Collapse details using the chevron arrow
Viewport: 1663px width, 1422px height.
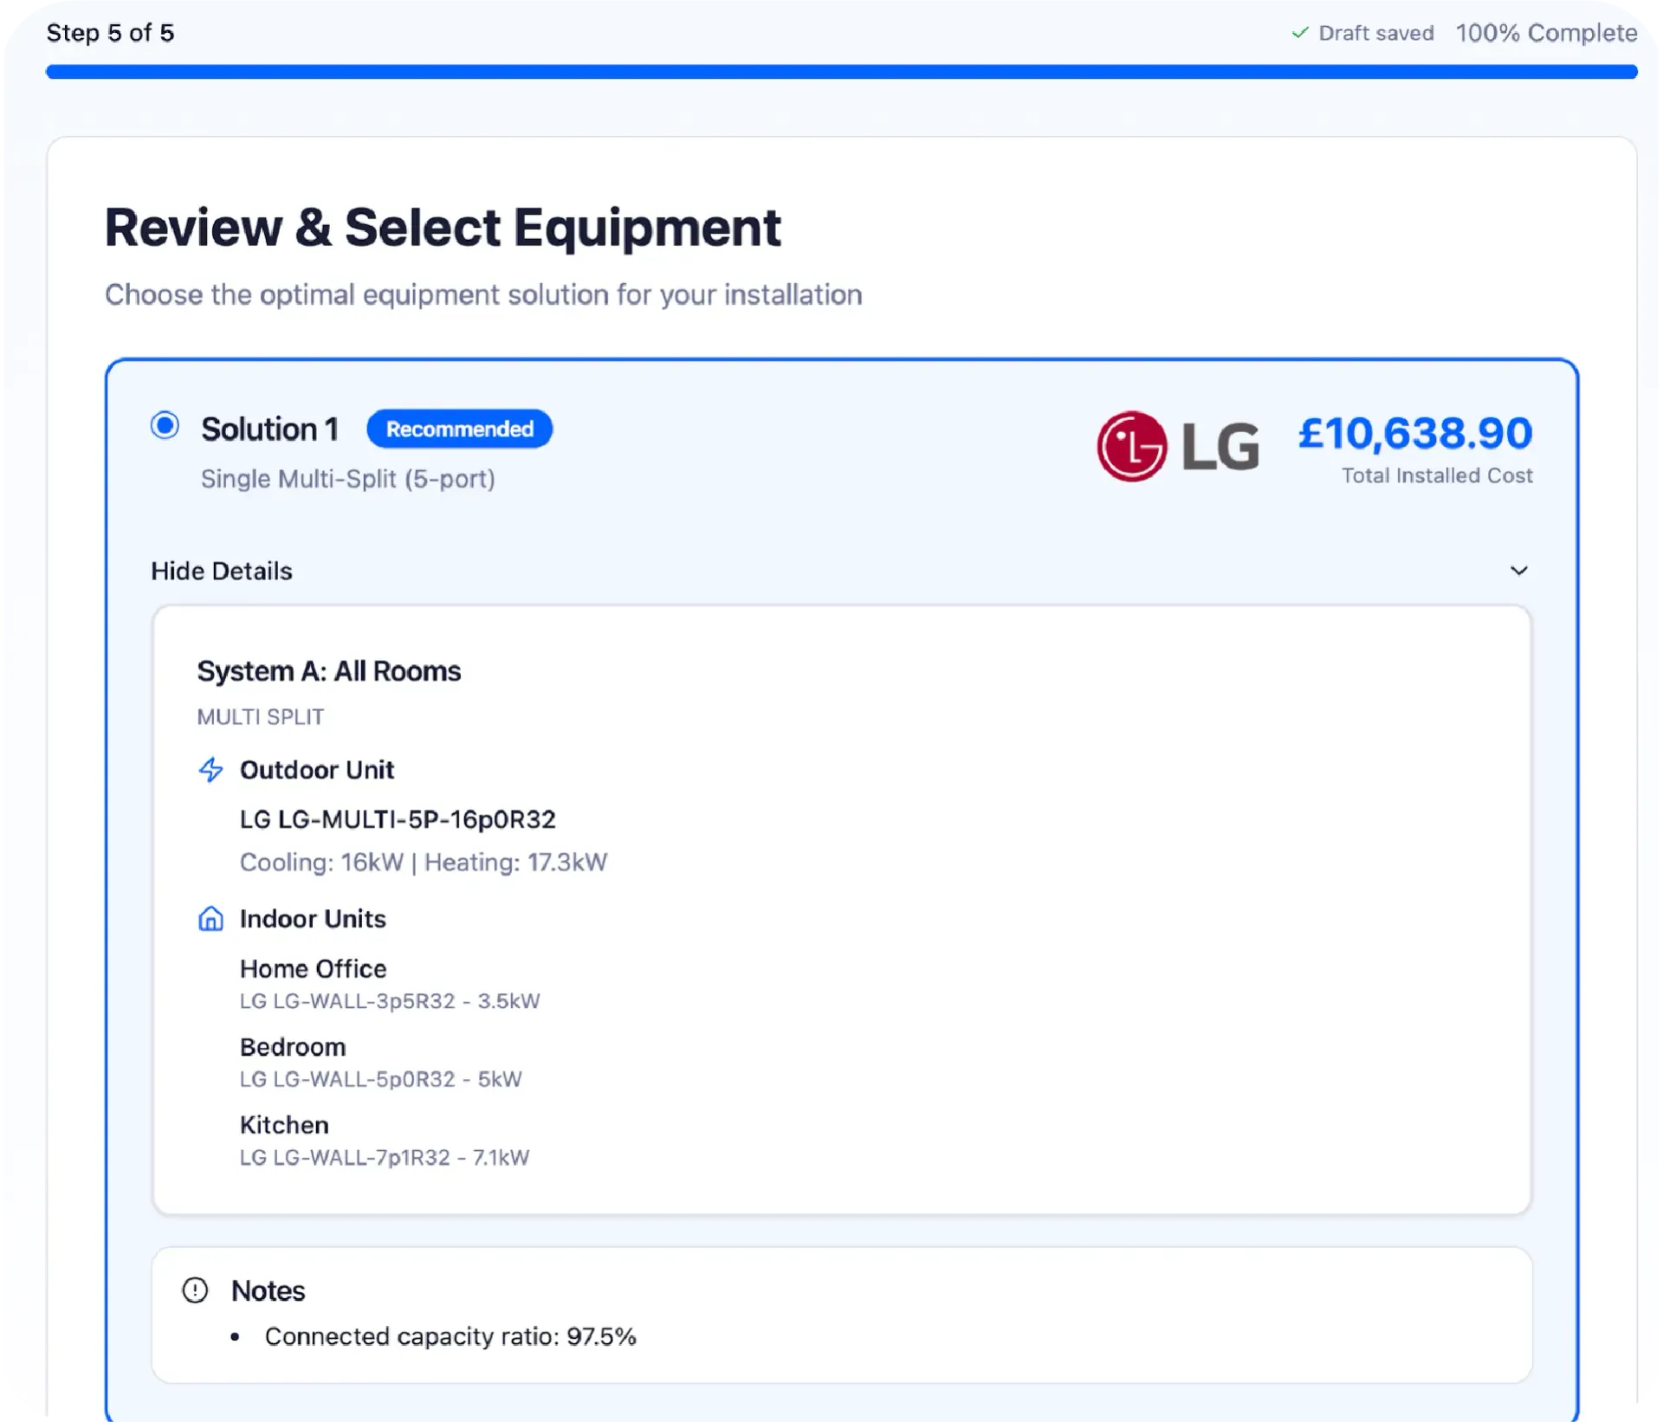[1518, 571]
